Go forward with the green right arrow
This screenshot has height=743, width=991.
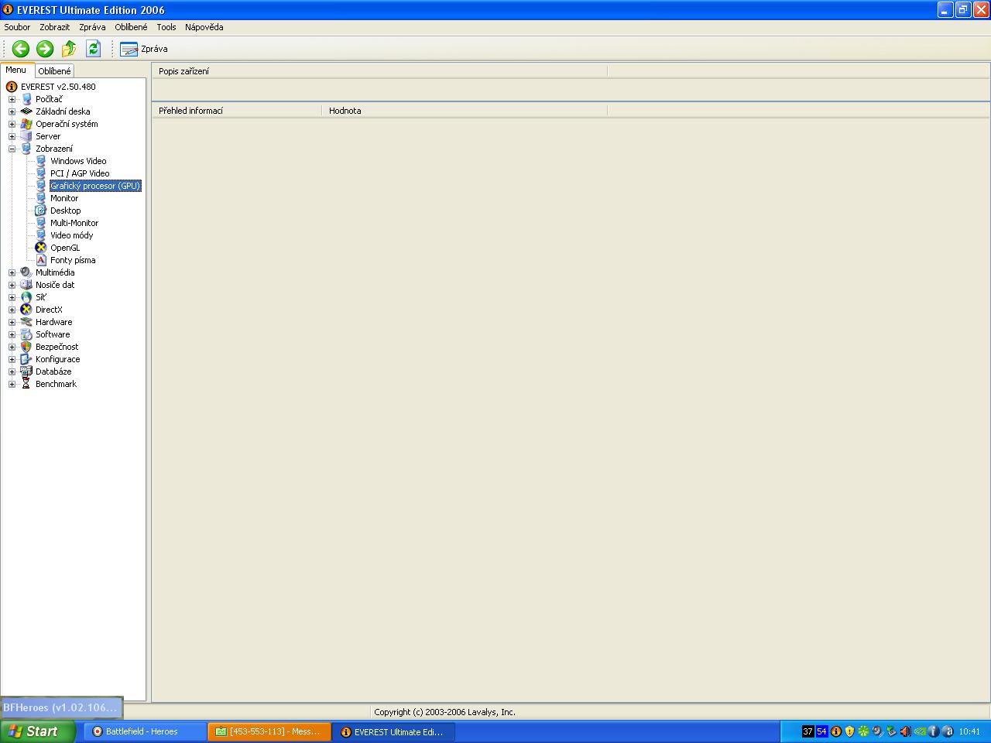coord(45,49)
